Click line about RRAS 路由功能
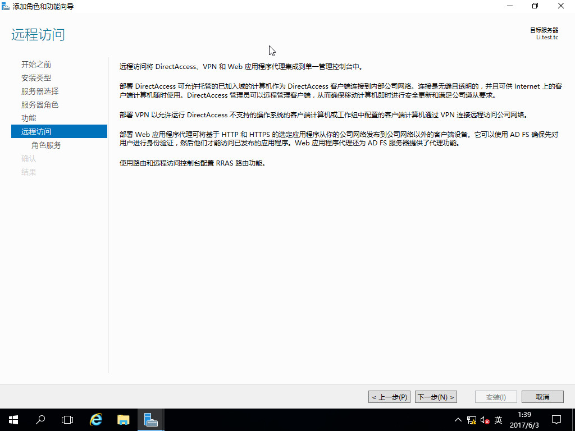This screenshot has height=431, width=575. [x=193, y=163]
